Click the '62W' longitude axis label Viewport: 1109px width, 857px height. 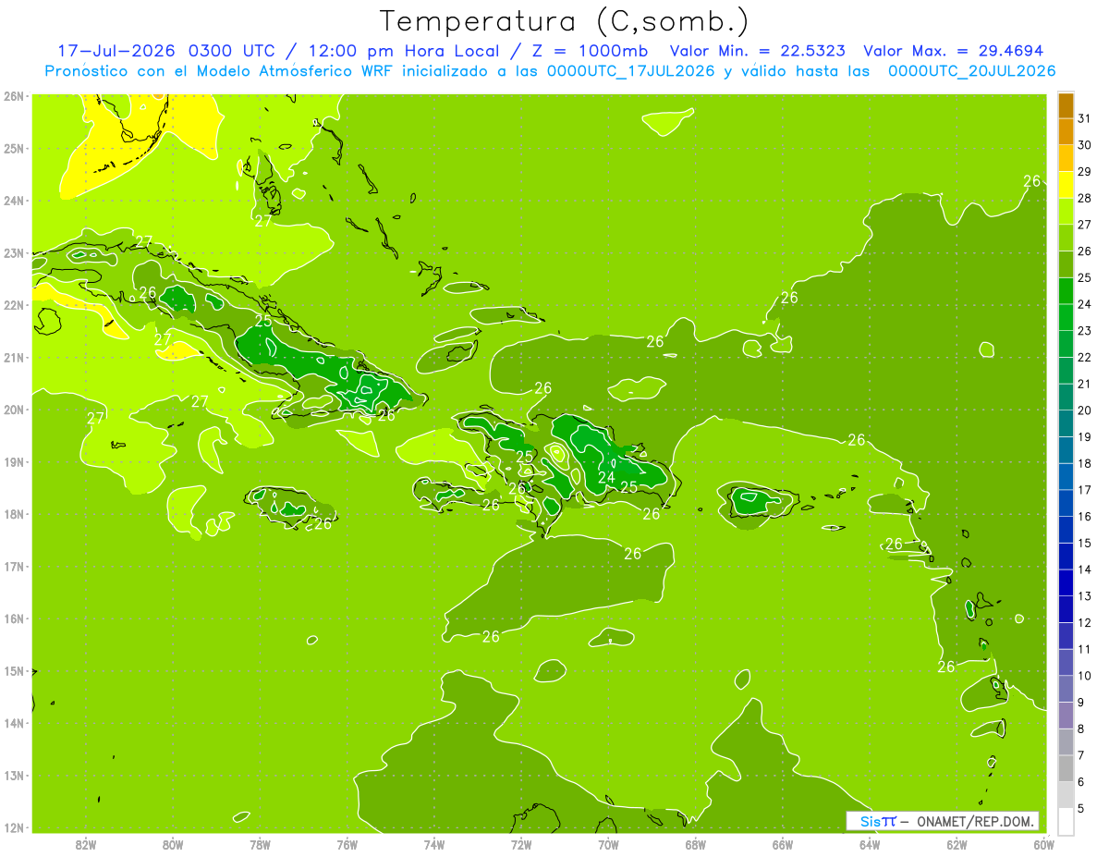pos(957,844)
